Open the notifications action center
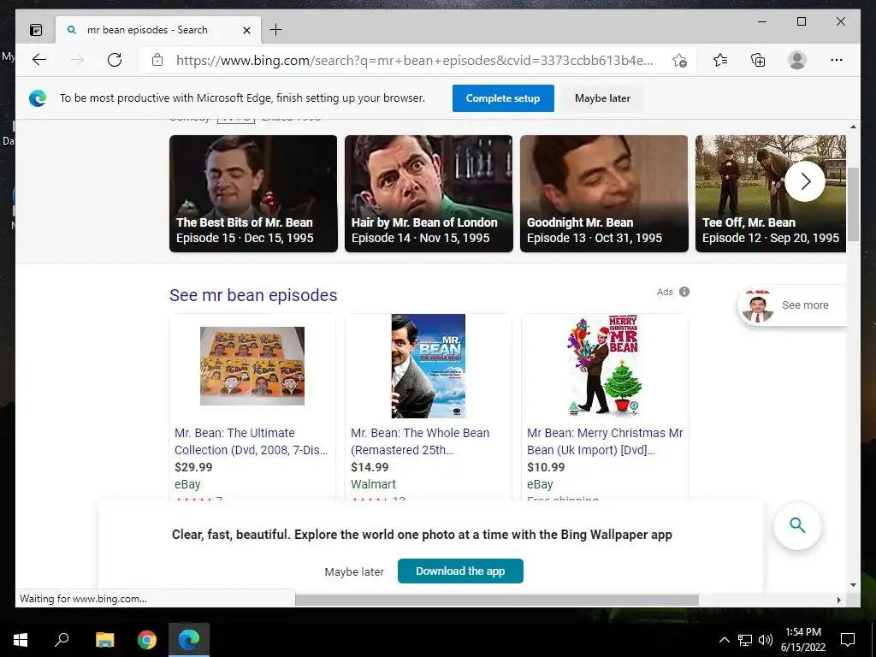The width and height of the screenshot is (876, 657). 848,640
